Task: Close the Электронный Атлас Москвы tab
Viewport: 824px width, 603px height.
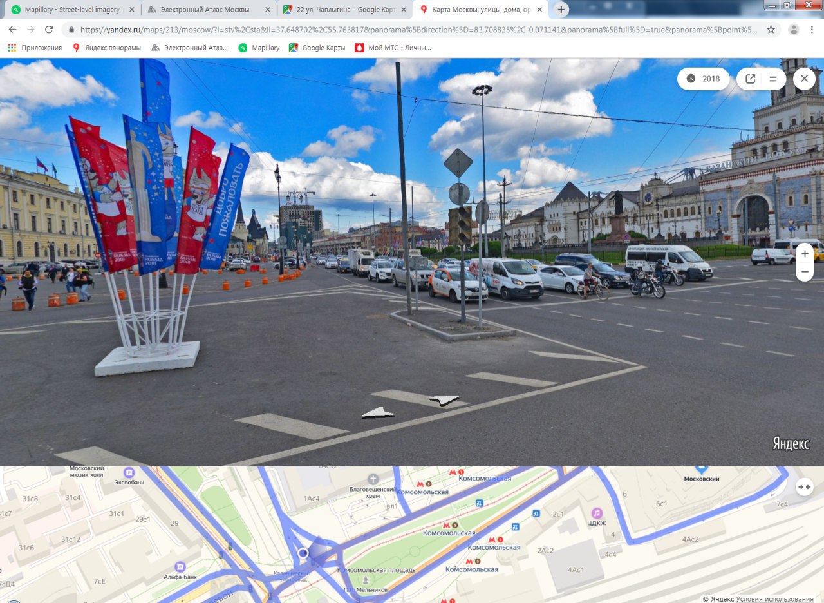Action: tap(267, 10)
